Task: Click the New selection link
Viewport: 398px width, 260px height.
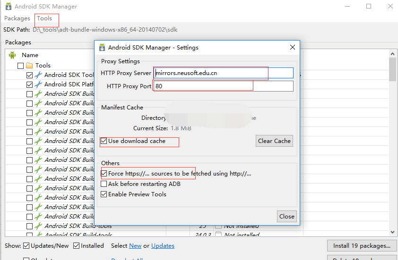Action: coord(135,246)
